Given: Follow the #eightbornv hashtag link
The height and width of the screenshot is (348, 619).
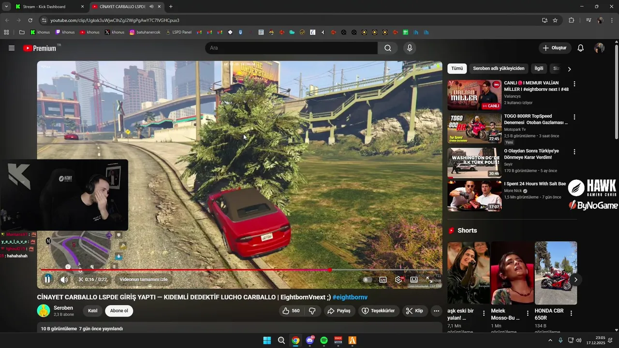Looking at the screenshot, I should (x=350, y=297).
